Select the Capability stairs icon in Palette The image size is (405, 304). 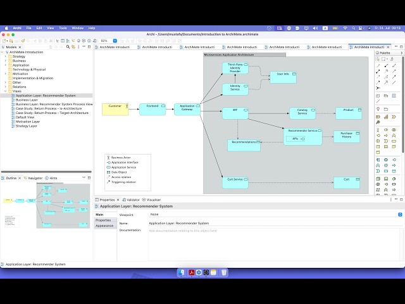coord(386,117)
